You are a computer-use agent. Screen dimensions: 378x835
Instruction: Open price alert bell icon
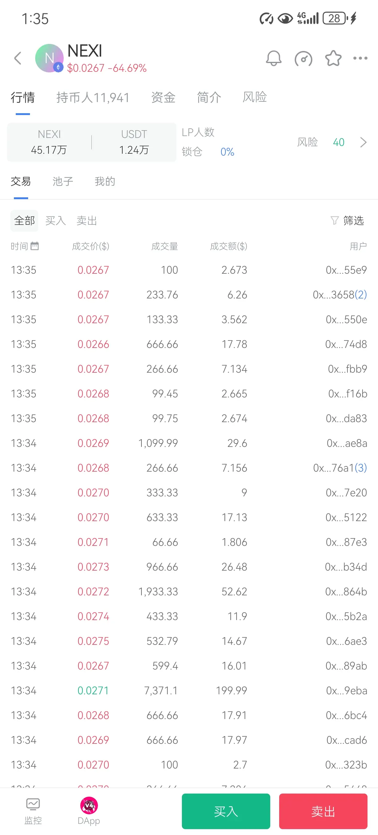coord(274,58)
